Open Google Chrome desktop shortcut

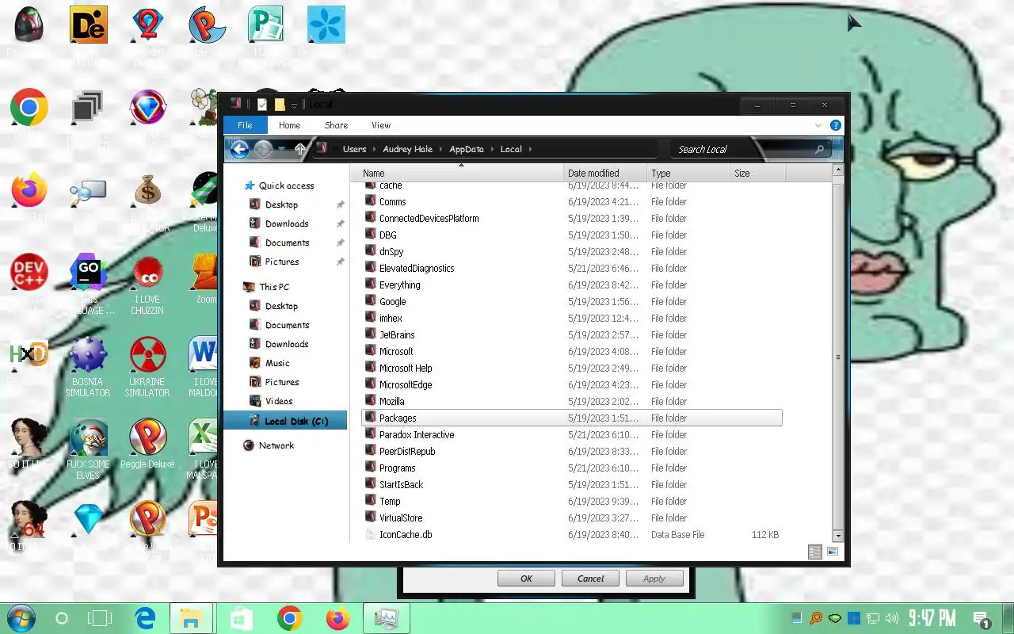[29, 107]
